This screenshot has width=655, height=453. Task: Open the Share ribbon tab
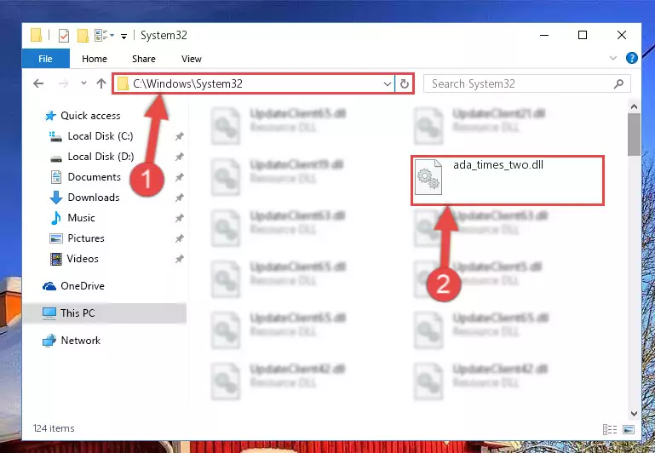[x=144, y=59]
